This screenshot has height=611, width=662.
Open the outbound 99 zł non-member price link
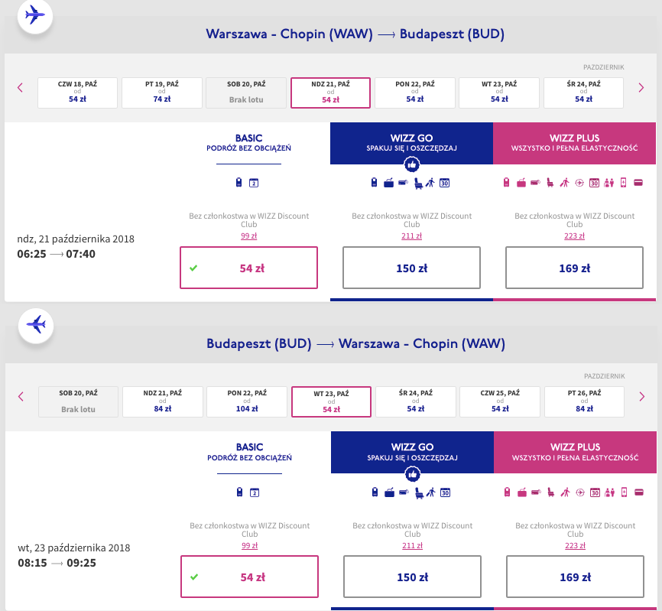248,236
